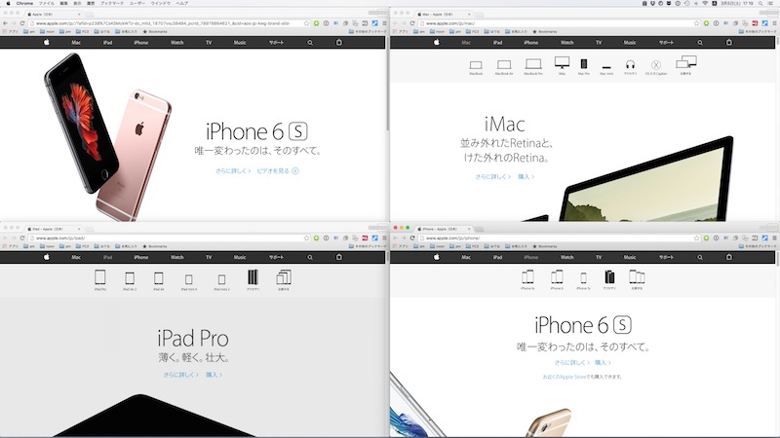Open the notification center icon in the menu bar
780x438 pixels.
[x=771, y=3]
